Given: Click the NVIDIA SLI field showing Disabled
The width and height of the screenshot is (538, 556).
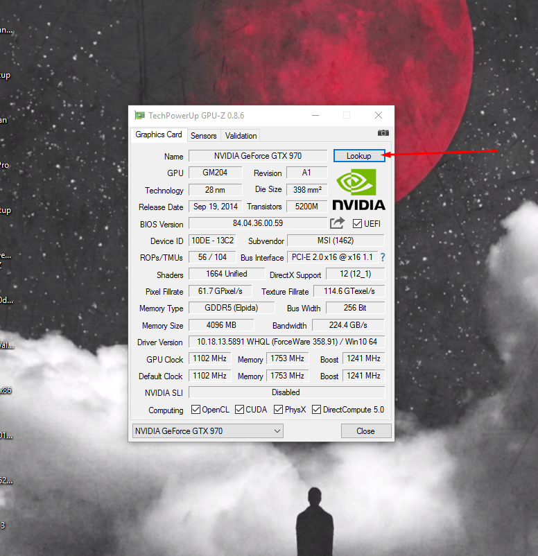Looking at the screenshot, I should 286,392.
